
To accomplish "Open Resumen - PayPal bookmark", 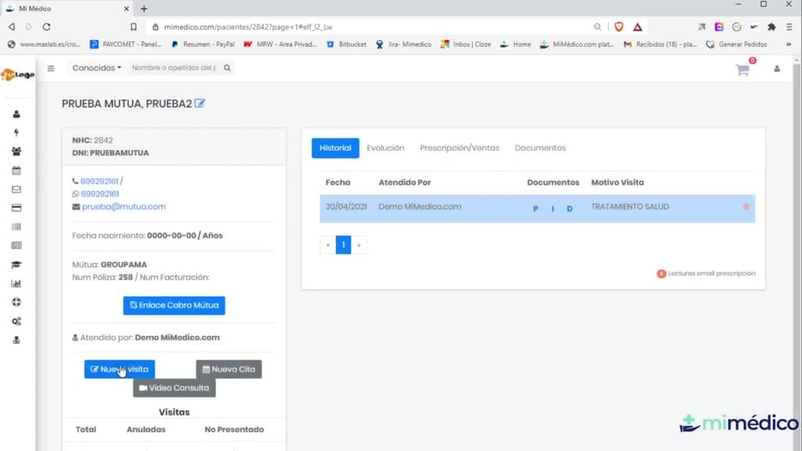I will (203, 45).
